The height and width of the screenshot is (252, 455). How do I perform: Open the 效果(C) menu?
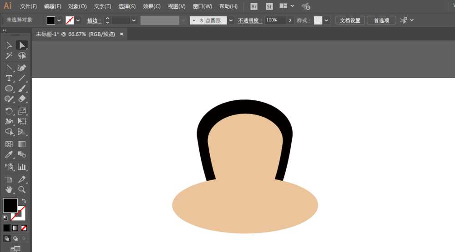pos(152,6)
